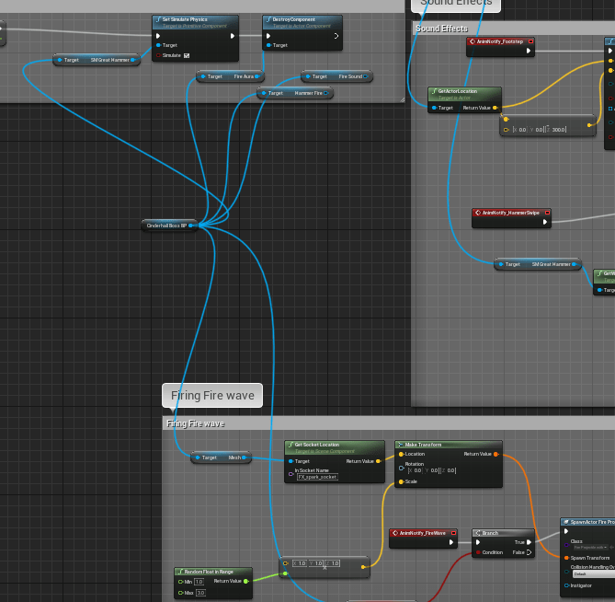Click the DestroyComponent node title

tap(294, 19)
